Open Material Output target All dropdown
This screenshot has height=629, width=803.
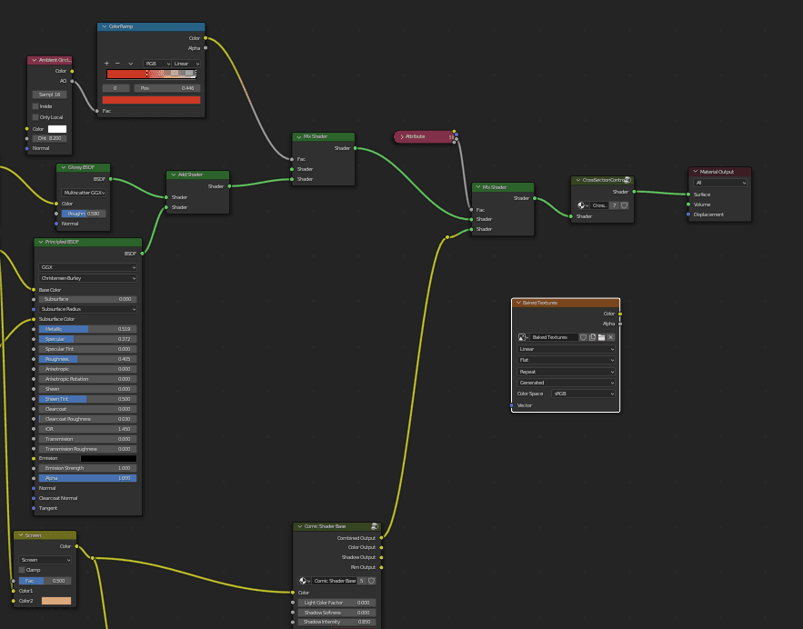point(720,183)
